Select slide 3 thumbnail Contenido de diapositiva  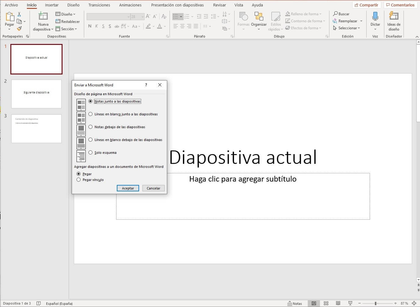click(x=36, y=129)
